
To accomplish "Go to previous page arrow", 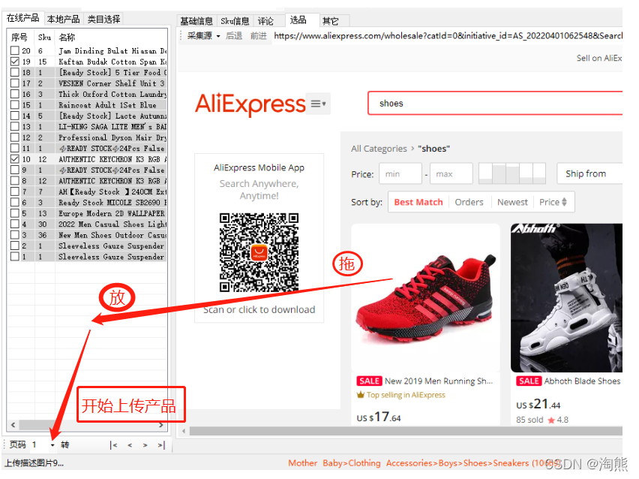I will tap(130, 445).
